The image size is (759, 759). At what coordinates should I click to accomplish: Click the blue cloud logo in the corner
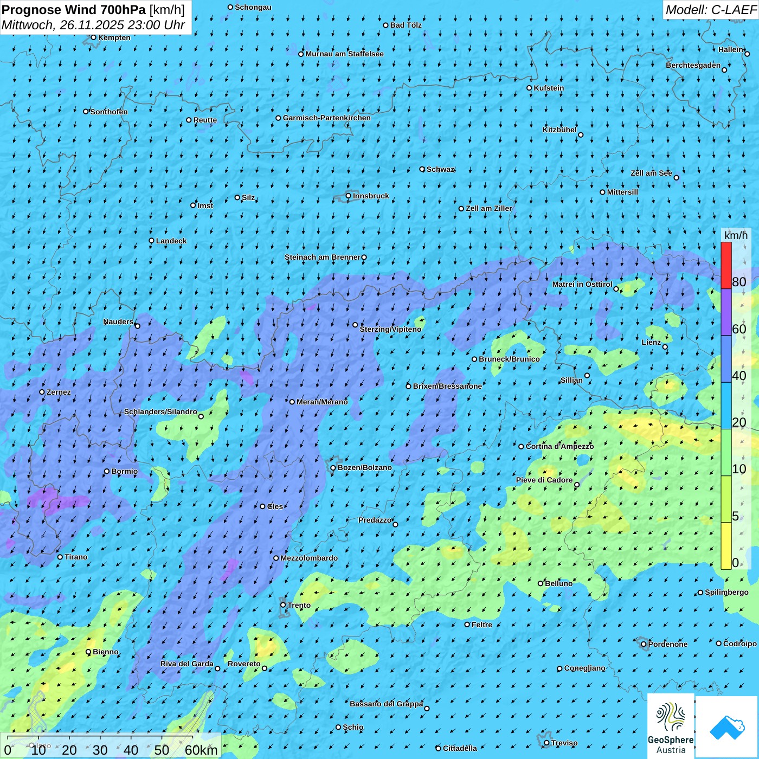pos(727,728)
